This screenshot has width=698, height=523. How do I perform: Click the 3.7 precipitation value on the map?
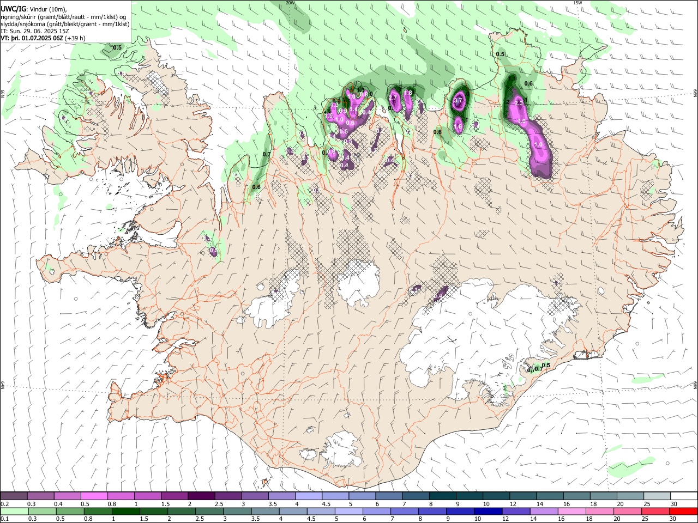(x=458, y=100)
